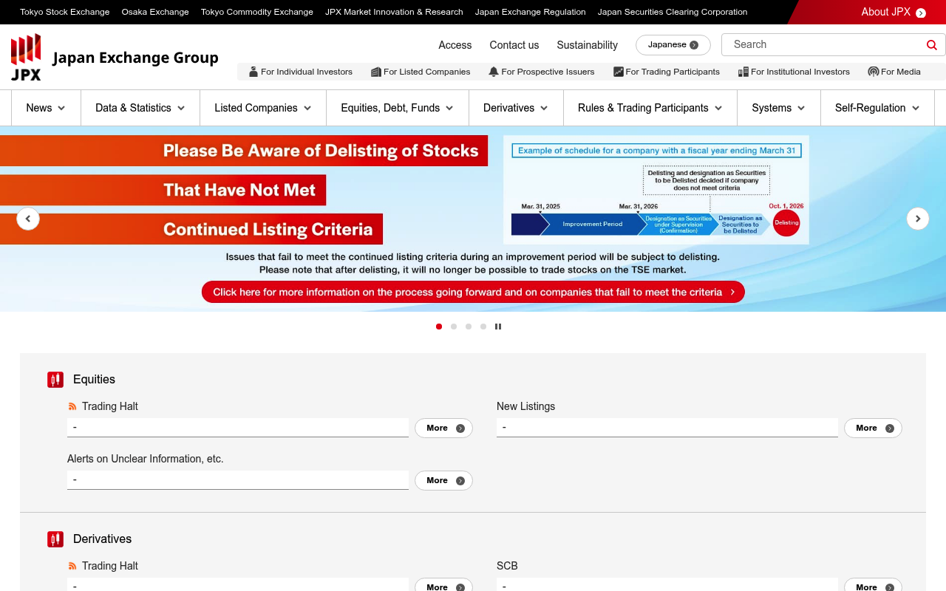Screen dimensions: 946x591
Task: Expand the News menu
Action: click(x=46, y=108)
